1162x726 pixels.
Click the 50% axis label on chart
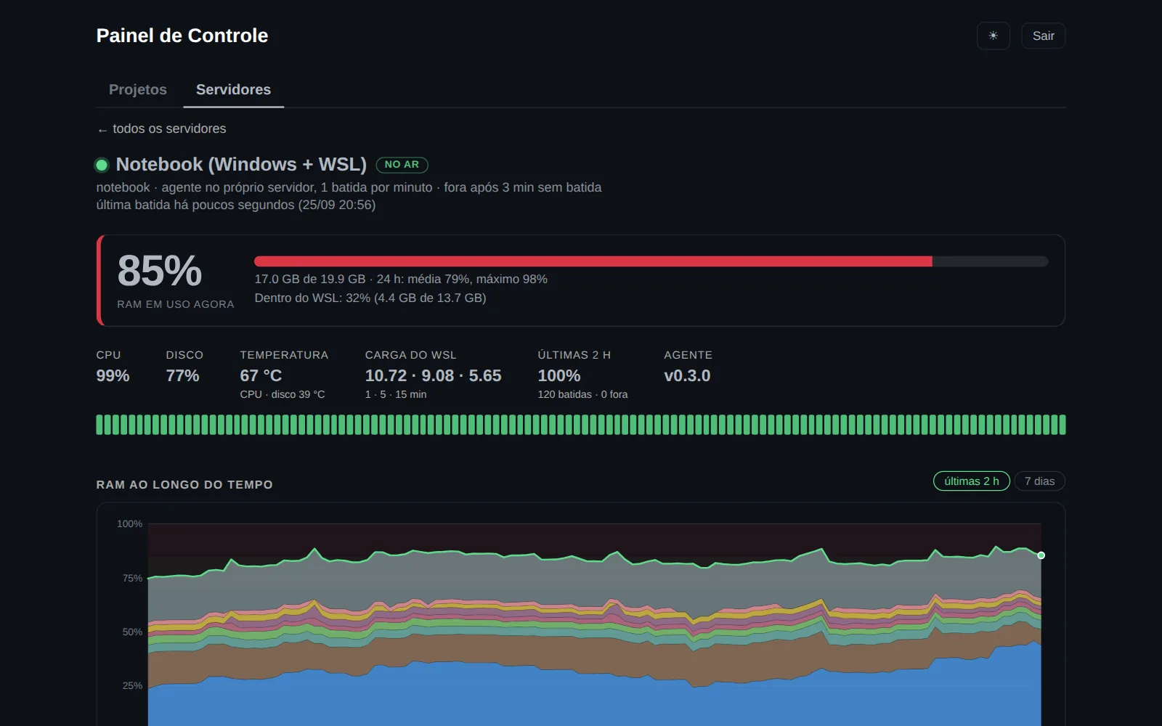[x=132, y=632]
